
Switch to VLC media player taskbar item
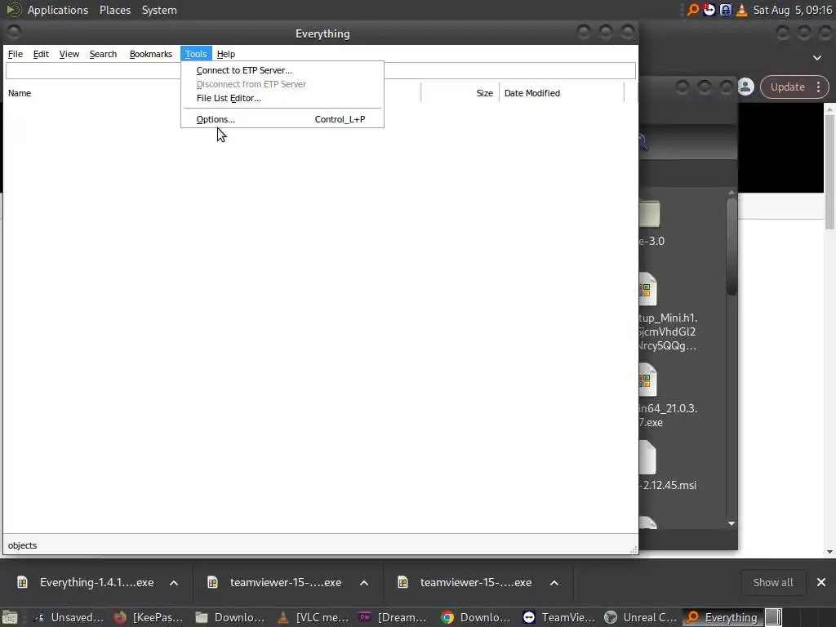click(x=313, y=617)
